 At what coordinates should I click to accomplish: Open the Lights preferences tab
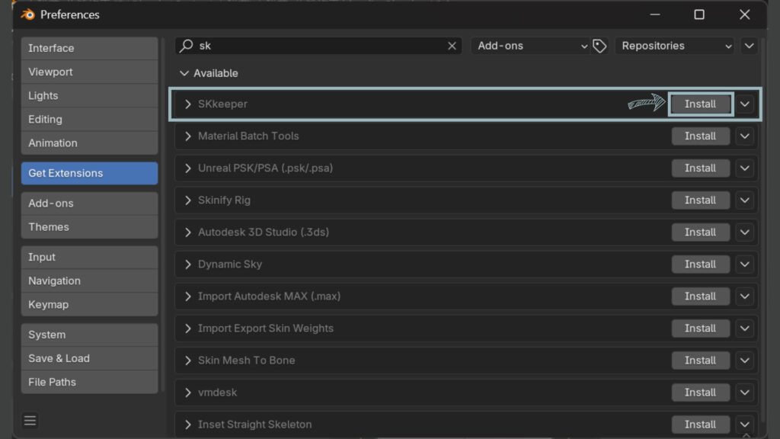click(90, 95)
